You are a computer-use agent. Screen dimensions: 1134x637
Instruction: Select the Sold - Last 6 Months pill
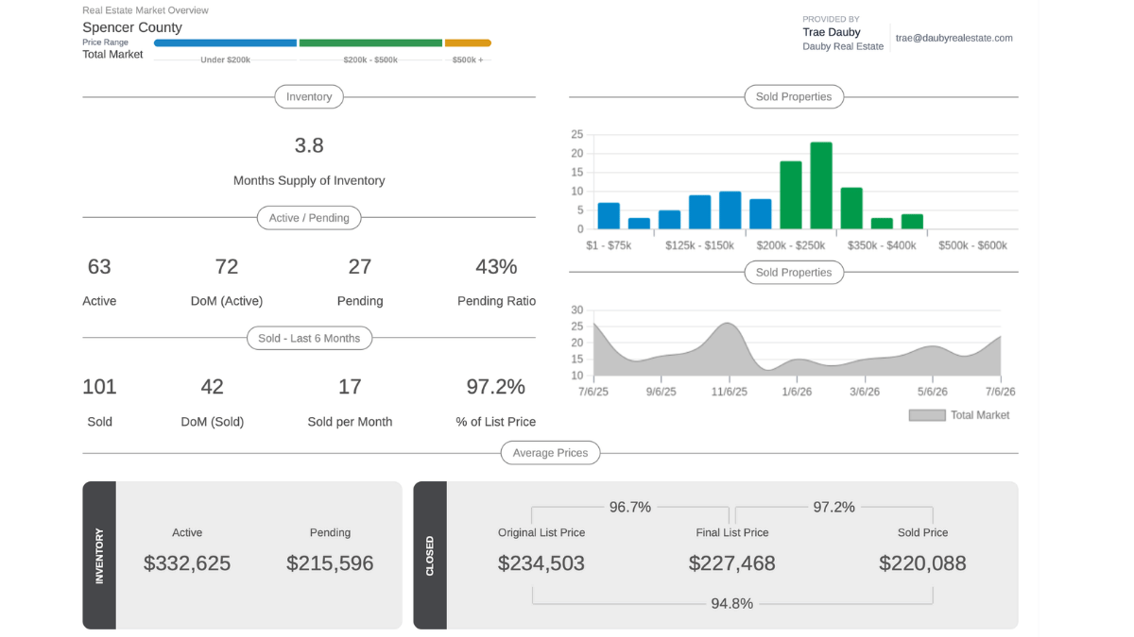(x=309, y=338)
